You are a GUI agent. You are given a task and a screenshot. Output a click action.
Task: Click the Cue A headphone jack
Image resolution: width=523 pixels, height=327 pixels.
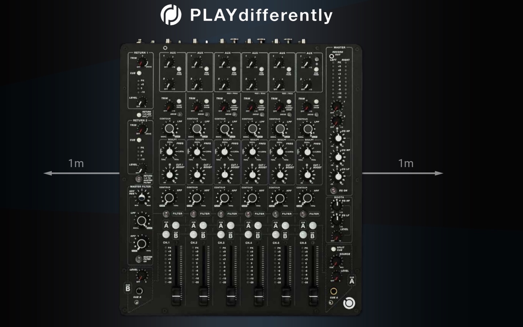point(333,291)
